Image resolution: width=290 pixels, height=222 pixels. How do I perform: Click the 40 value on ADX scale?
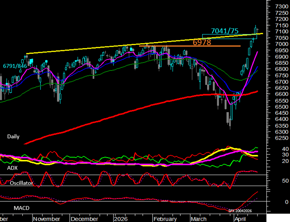click(x=283, y=149)
